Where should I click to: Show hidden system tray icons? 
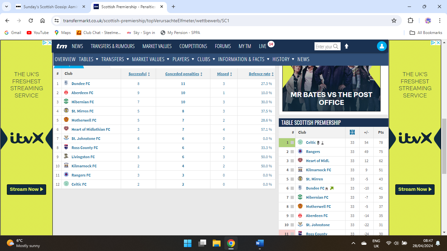pos(353,243)
